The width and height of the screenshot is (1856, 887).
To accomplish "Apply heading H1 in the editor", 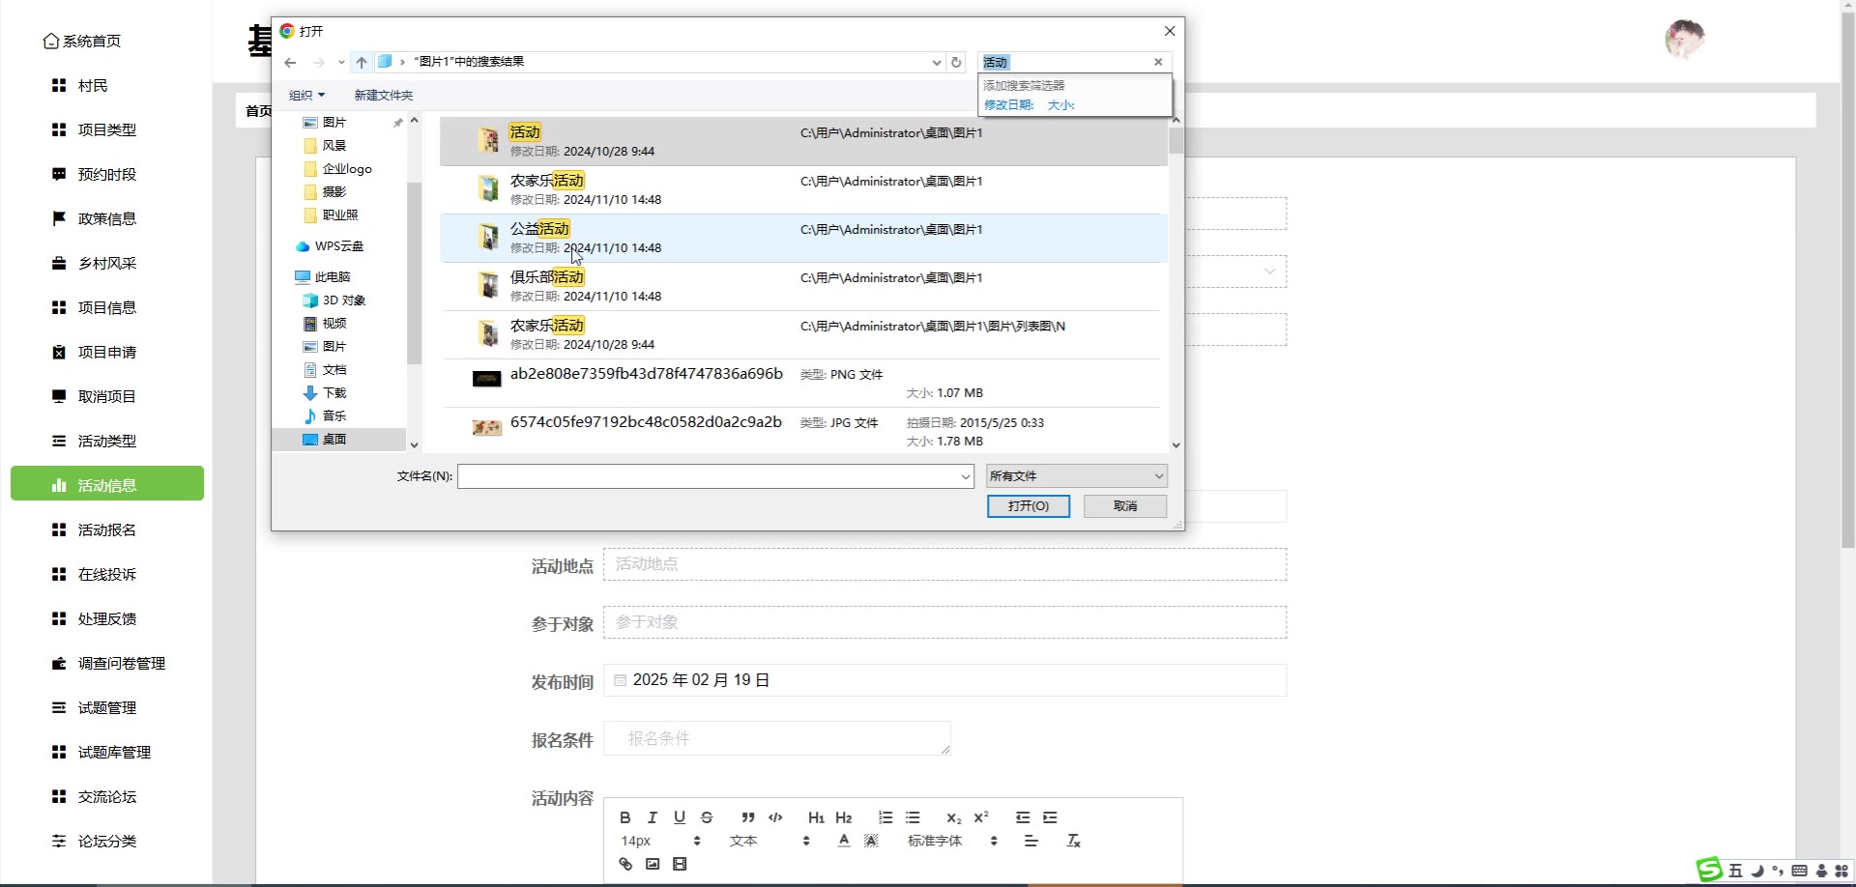I will (x=817, y=817).
